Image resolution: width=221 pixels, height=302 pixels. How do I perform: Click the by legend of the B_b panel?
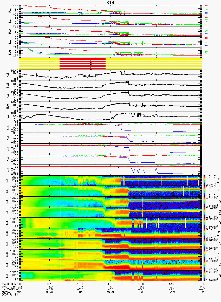pos(206,10)
